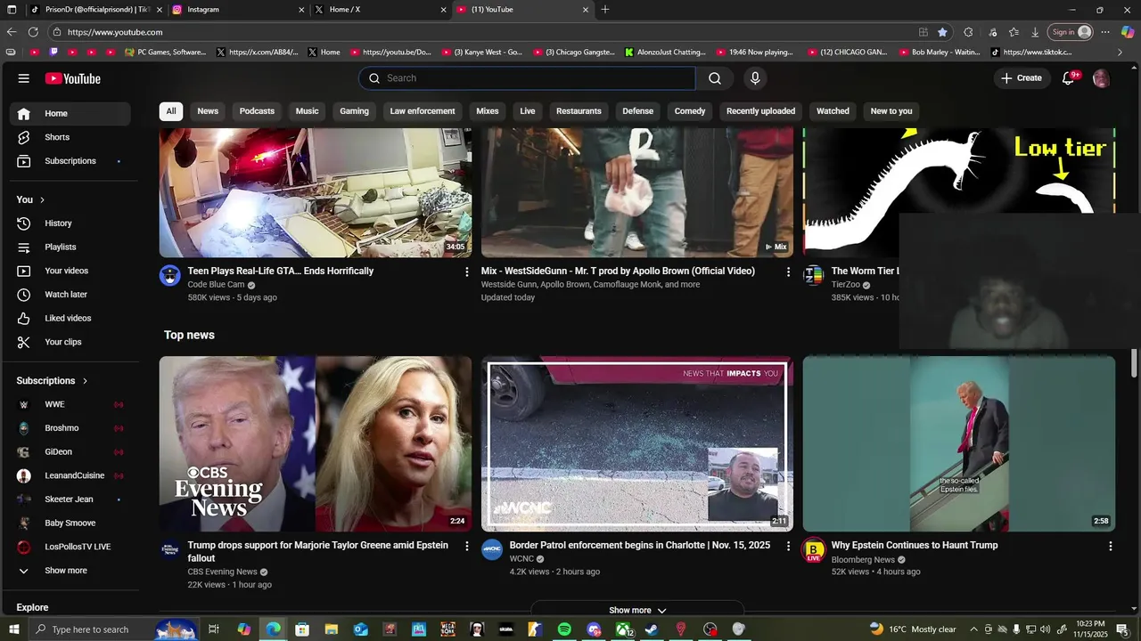The image size is (1141, 641).
Task: Open browser extensions puzzle icon
Action: click(x=968, y=32)
